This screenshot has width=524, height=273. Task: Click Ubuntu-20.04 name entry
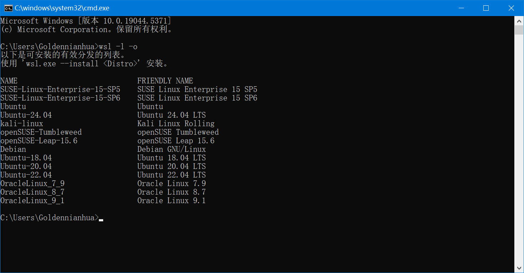26,166
